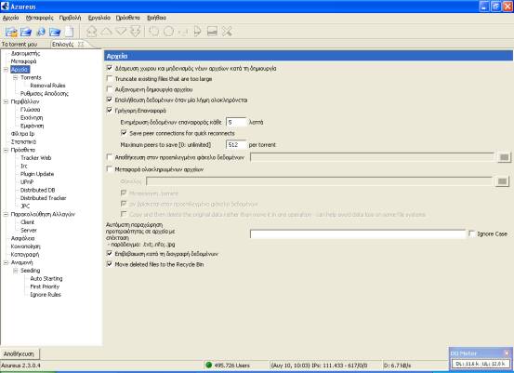This screenshot has width=514, height=373.
Task: Click the green status dot beside 495.726 Users
Action: [208, 365]
